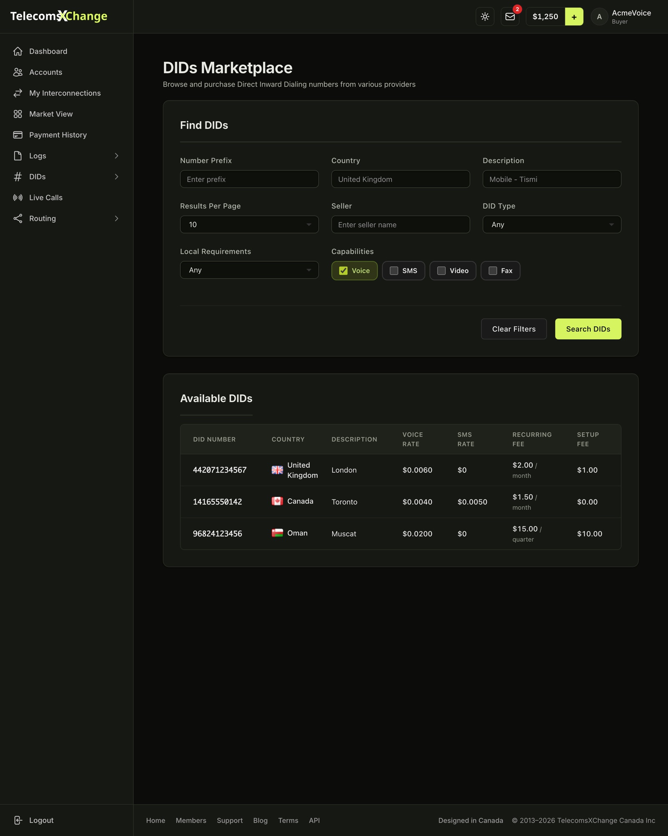Open the API footer link
This screenshot has width=668, height=836.
pos(314,821)
